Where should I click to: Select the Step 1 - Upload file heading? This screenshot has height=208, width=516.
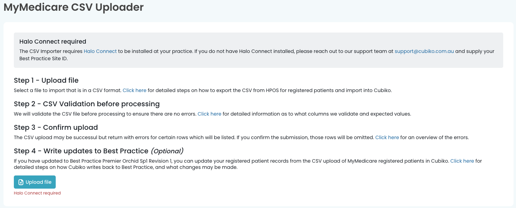point(46,80)
